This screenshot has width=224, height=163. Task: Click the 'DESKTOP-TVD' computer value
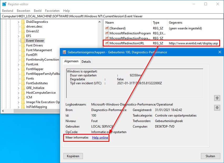[x=164, y=127]
